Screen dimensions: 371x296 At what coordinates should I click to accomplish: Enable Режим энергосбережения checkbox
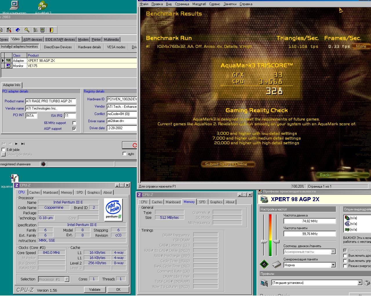point(345,266)
